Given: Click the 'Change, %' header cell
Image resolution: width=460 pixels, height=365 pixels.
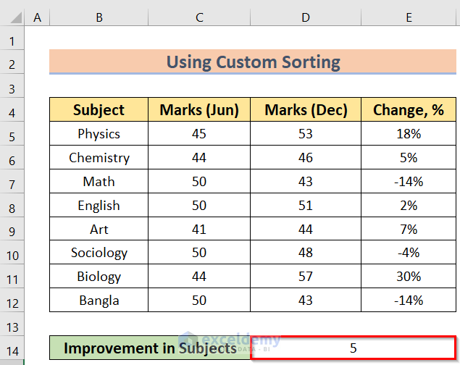Looking at the screenshot, I should pos(407,110).
